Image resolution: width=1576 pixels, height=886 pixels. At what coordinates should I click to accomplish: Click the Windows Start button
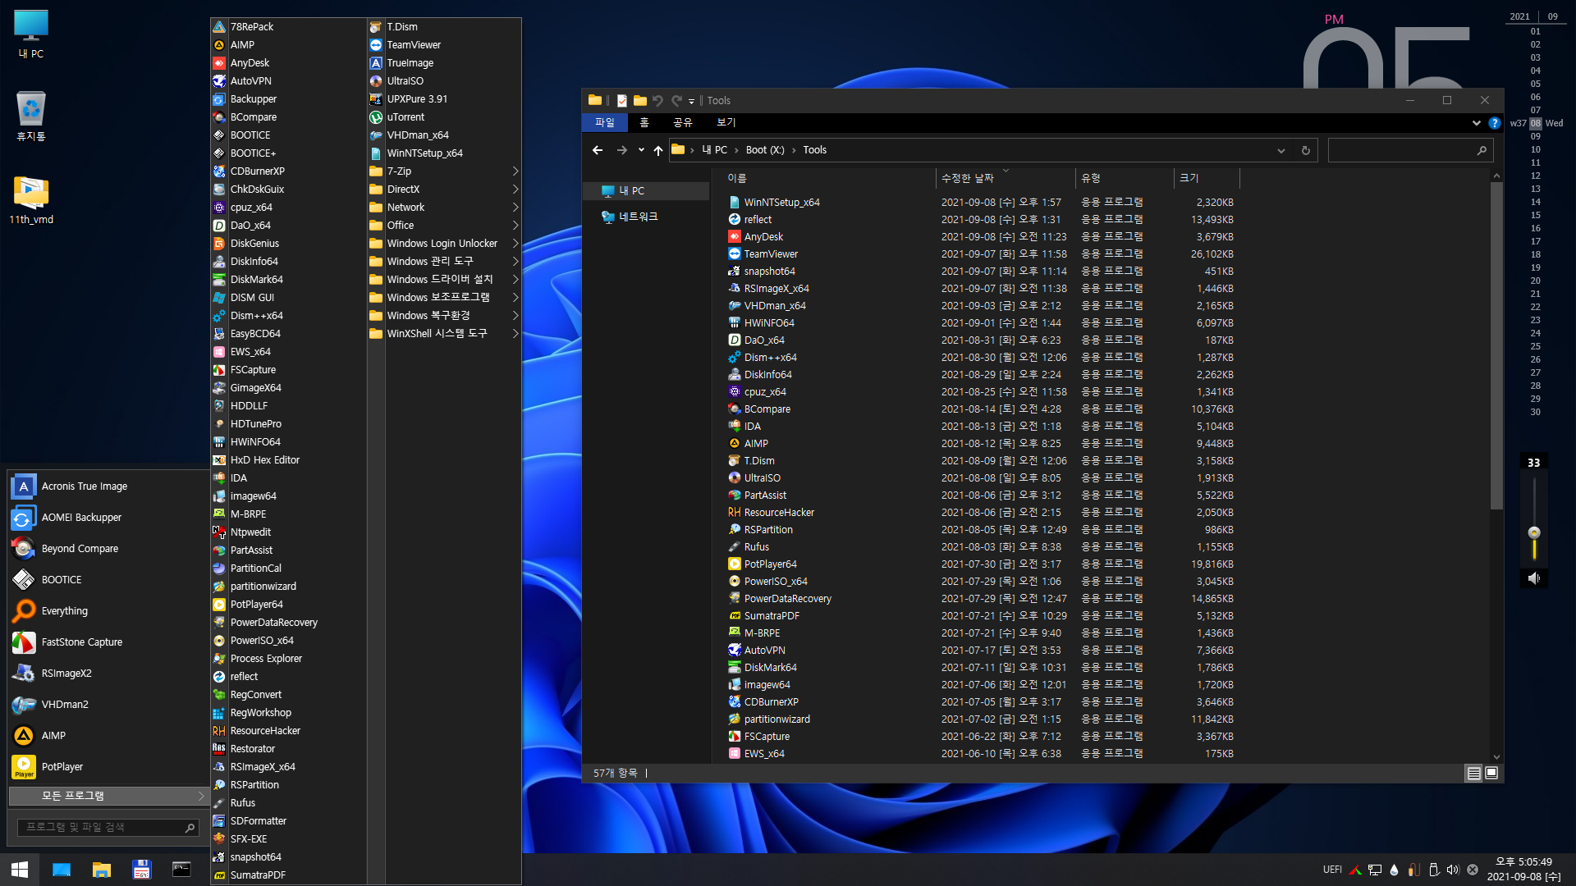click(20, 870)
